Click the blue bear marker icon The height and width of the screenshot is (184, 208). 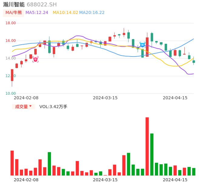[142, 45]
